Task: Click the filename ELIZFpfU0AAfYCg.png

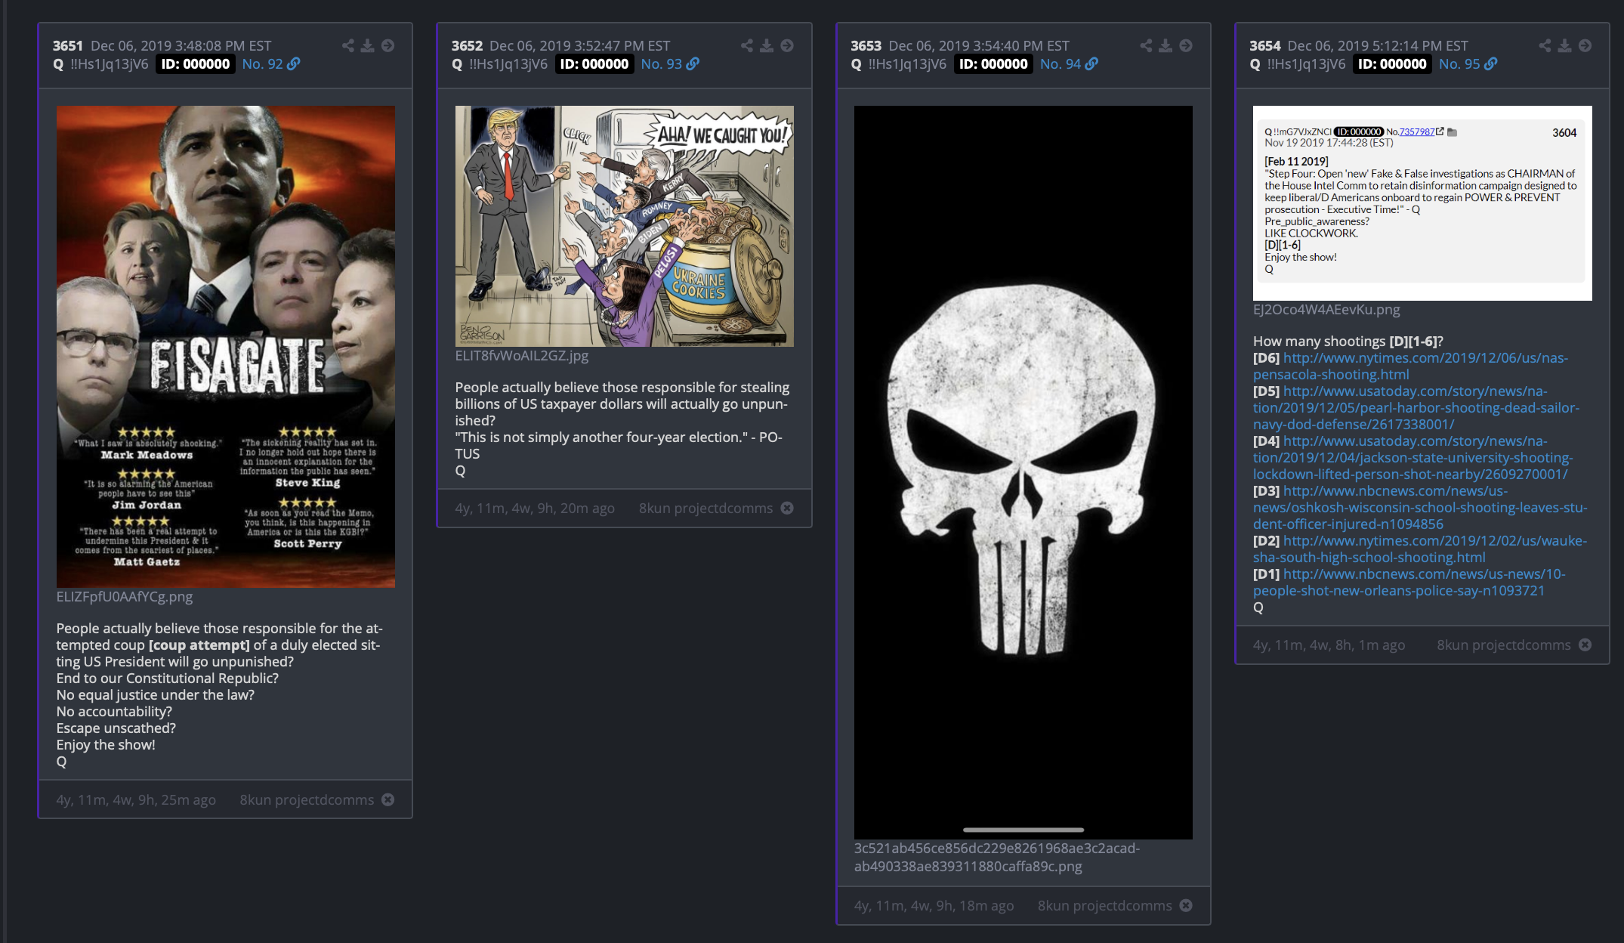Action: (125, 596)
